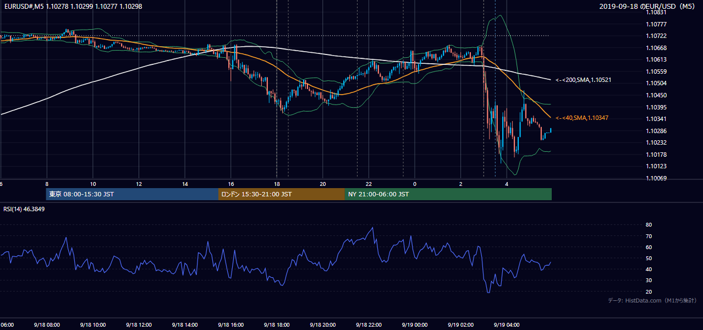This screenshot has width=703, height=330.
Task: Click price scale value 1.10504
Action: point(657,83)
